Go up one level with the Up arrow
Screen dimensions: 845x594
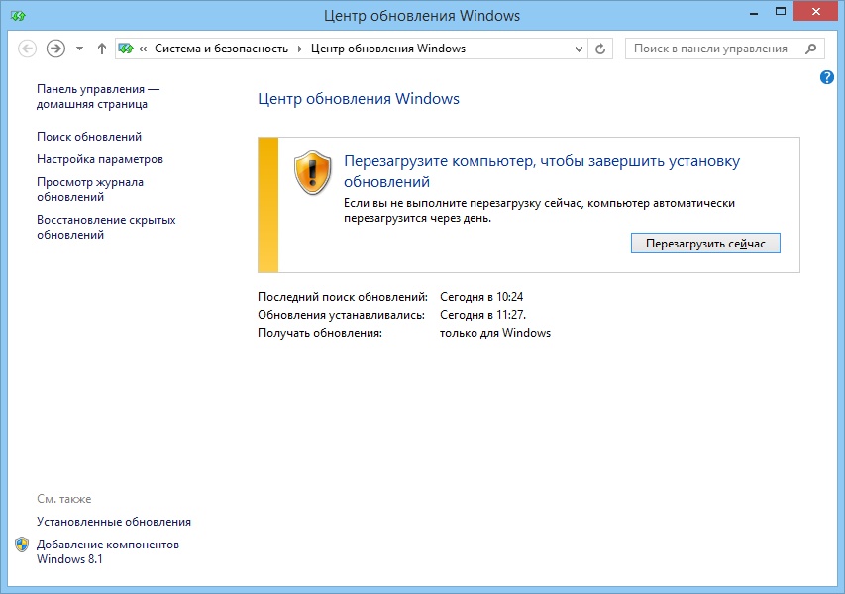point(101,49)
